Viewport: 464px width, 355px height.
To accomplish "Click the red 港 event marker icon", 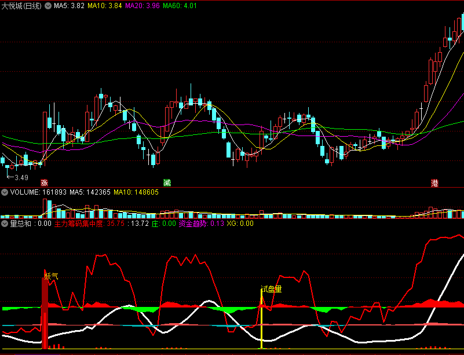I will click(x=434, y=182).
